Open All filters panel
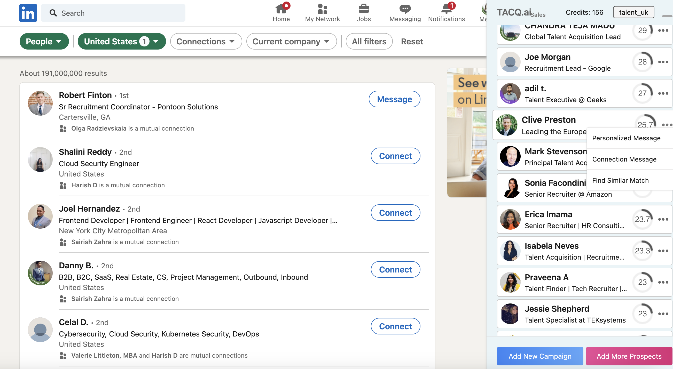This screenshot has width=673, height=369. point(369,41)
